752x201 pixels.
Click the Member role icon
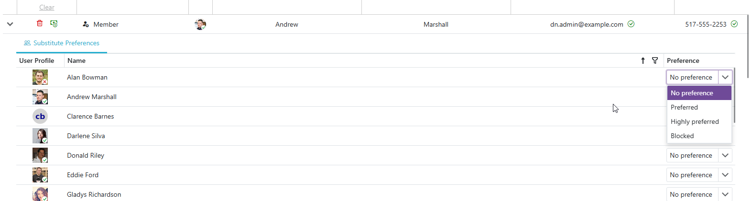click(86, 24)
